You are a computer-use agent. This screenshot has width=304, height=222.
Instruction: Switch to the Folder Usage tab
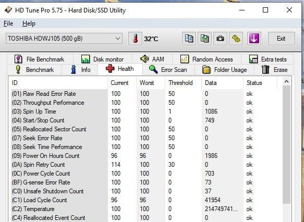coord(225,70)
